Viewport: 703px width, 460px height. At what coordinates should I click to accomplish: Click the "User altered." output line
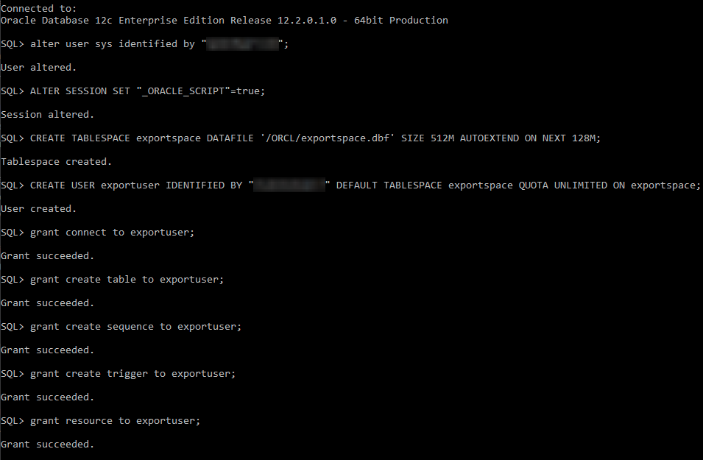(x=39, y=67)
